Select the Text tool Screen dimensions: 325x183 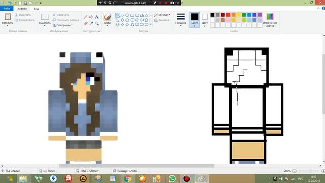[97, 17]
